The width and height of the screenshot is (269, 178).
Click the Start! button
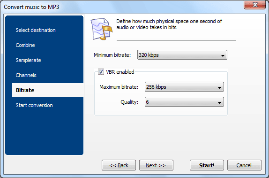point(207,165)
